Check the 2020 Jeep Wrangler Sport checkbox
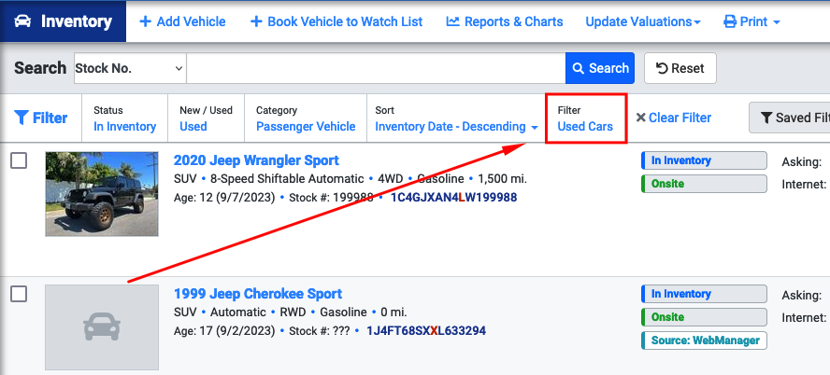This screenshot has height=375, width=830. [x=19, y=160]
